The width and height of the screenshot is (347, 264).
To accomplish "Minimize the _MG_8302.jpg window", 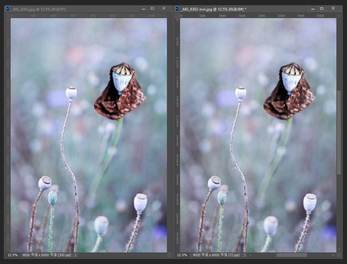I will (143, 9).
